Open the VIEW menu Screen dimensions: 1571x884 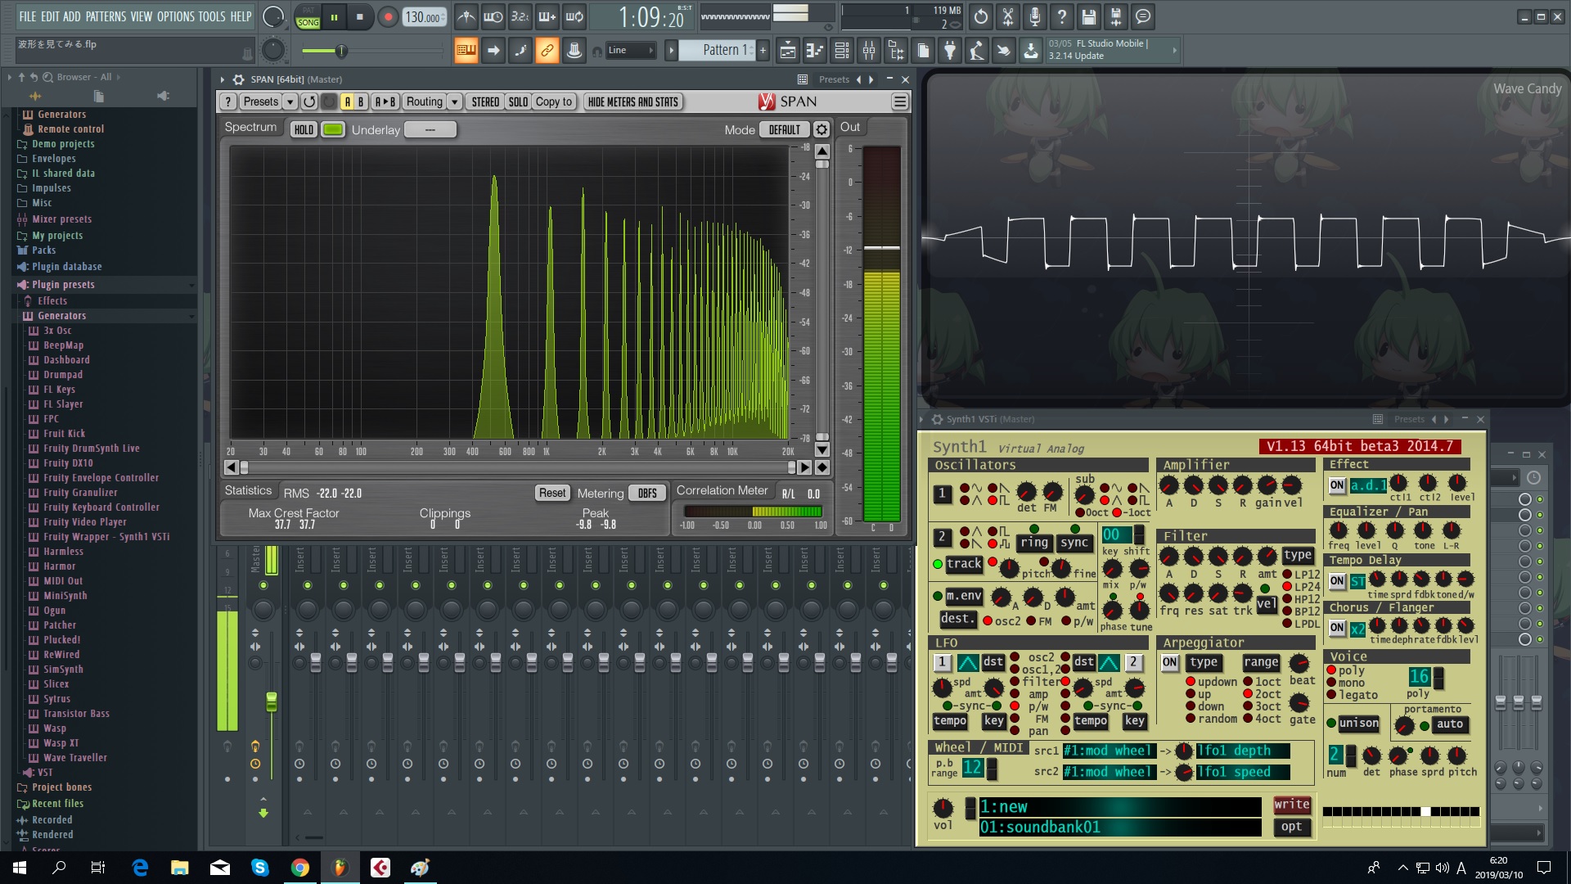(142, 16)
